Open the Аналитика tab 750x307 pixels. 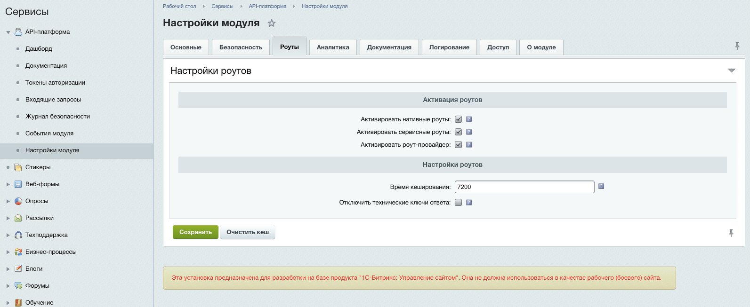[333, 47]
